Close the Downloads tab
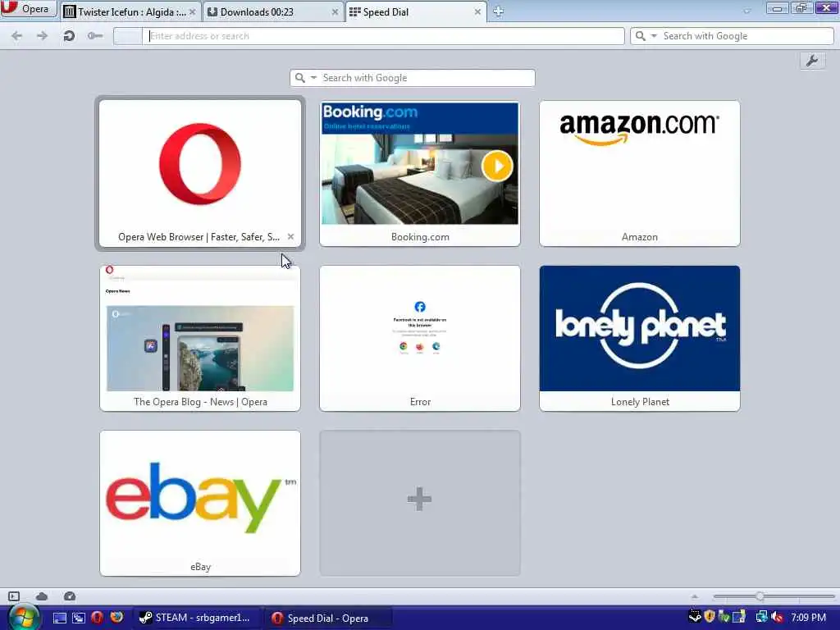 [335, 11]
